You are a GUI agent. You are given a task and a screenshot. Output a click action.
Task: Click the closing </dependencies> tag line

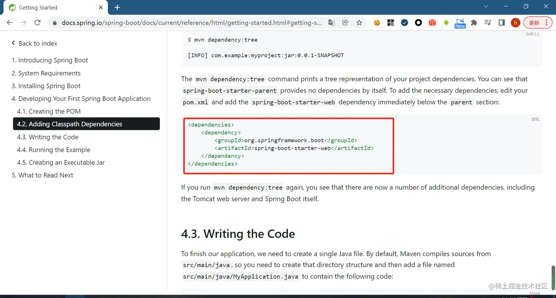tap(213, 164)
